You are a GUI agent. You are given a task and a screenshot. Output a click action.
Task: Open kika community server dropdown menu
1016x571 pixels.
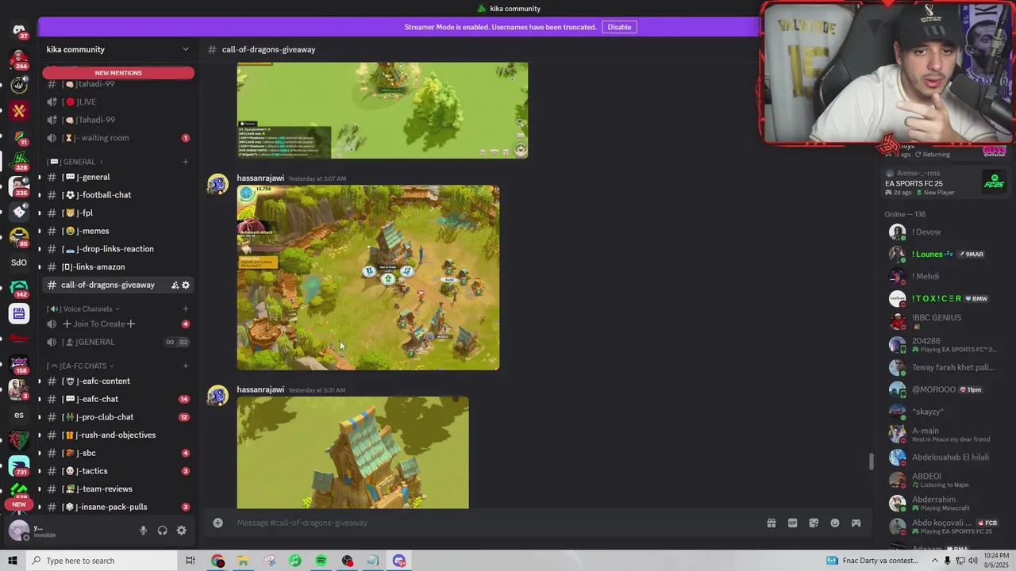pos(117,49)
